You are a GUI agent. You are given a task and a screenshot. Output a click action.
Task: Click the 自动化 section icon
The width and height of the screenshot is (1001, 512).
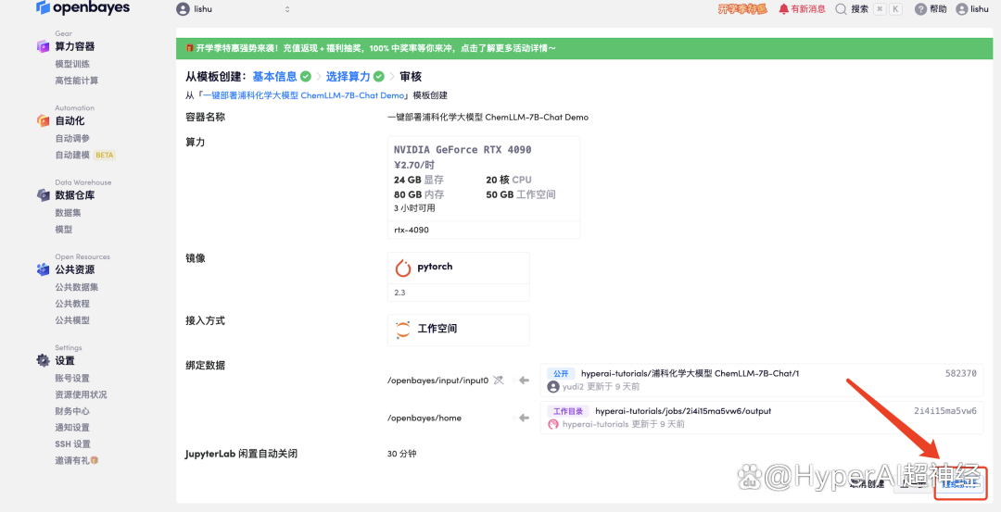[43, 120]
